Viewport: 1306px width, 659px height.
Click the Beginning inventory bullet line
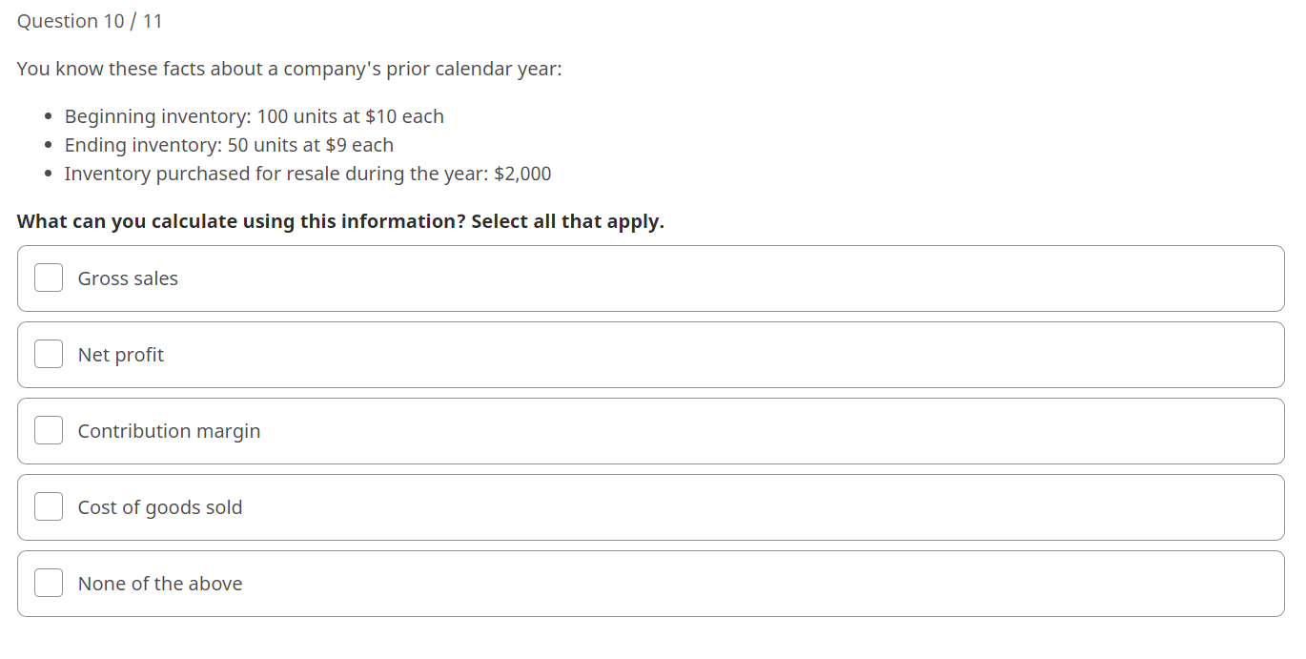click(x=255, y=116)
